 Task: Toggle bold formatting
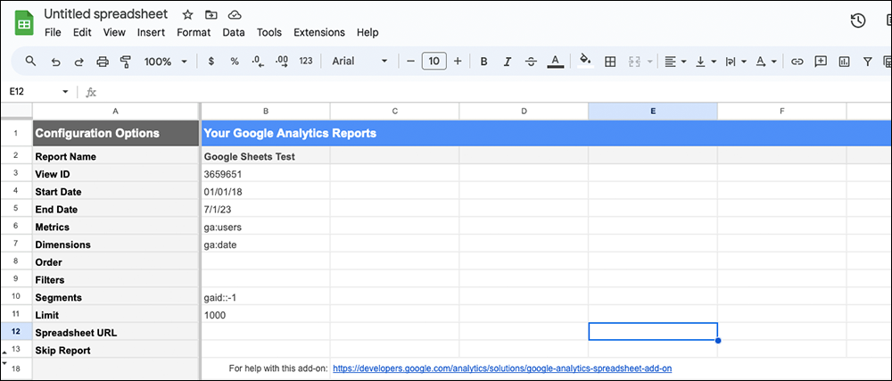coord(483,62)
